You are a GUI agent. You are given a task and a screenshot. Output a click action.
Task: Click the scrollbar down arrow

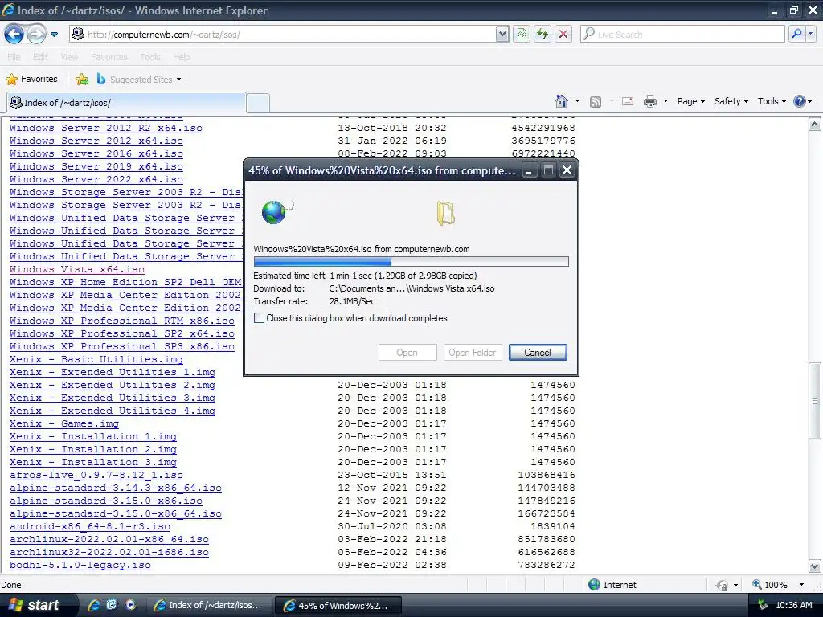point(815,566)
